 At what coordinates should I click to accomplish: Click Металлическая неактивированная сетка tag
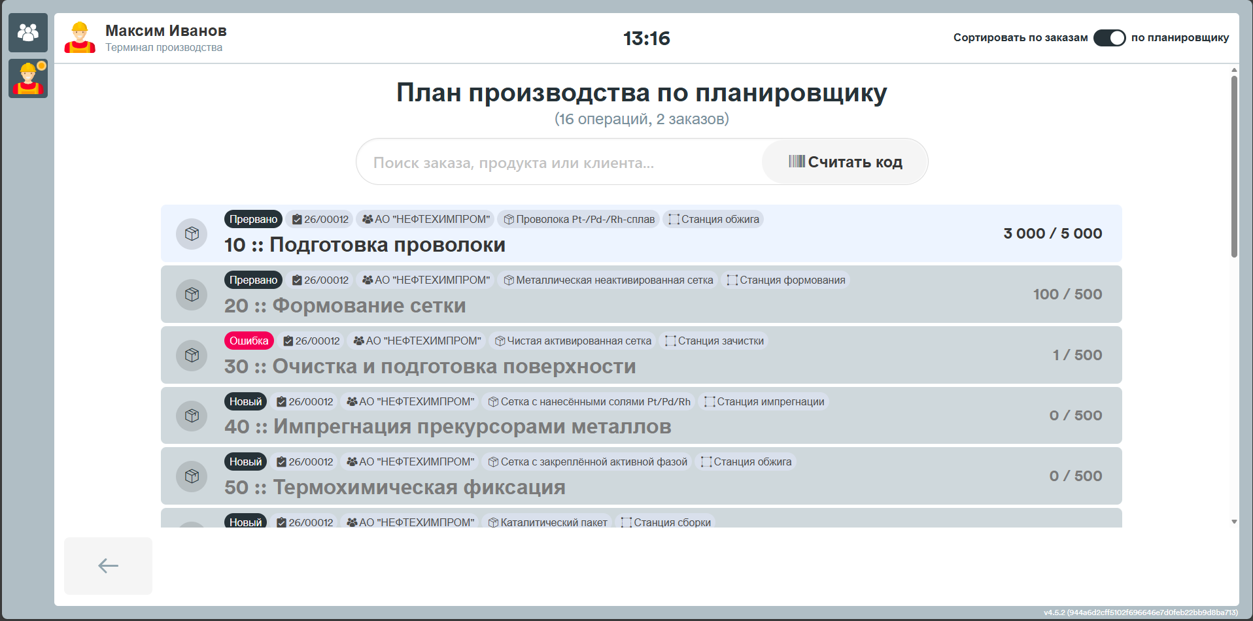tap(608, 280)
